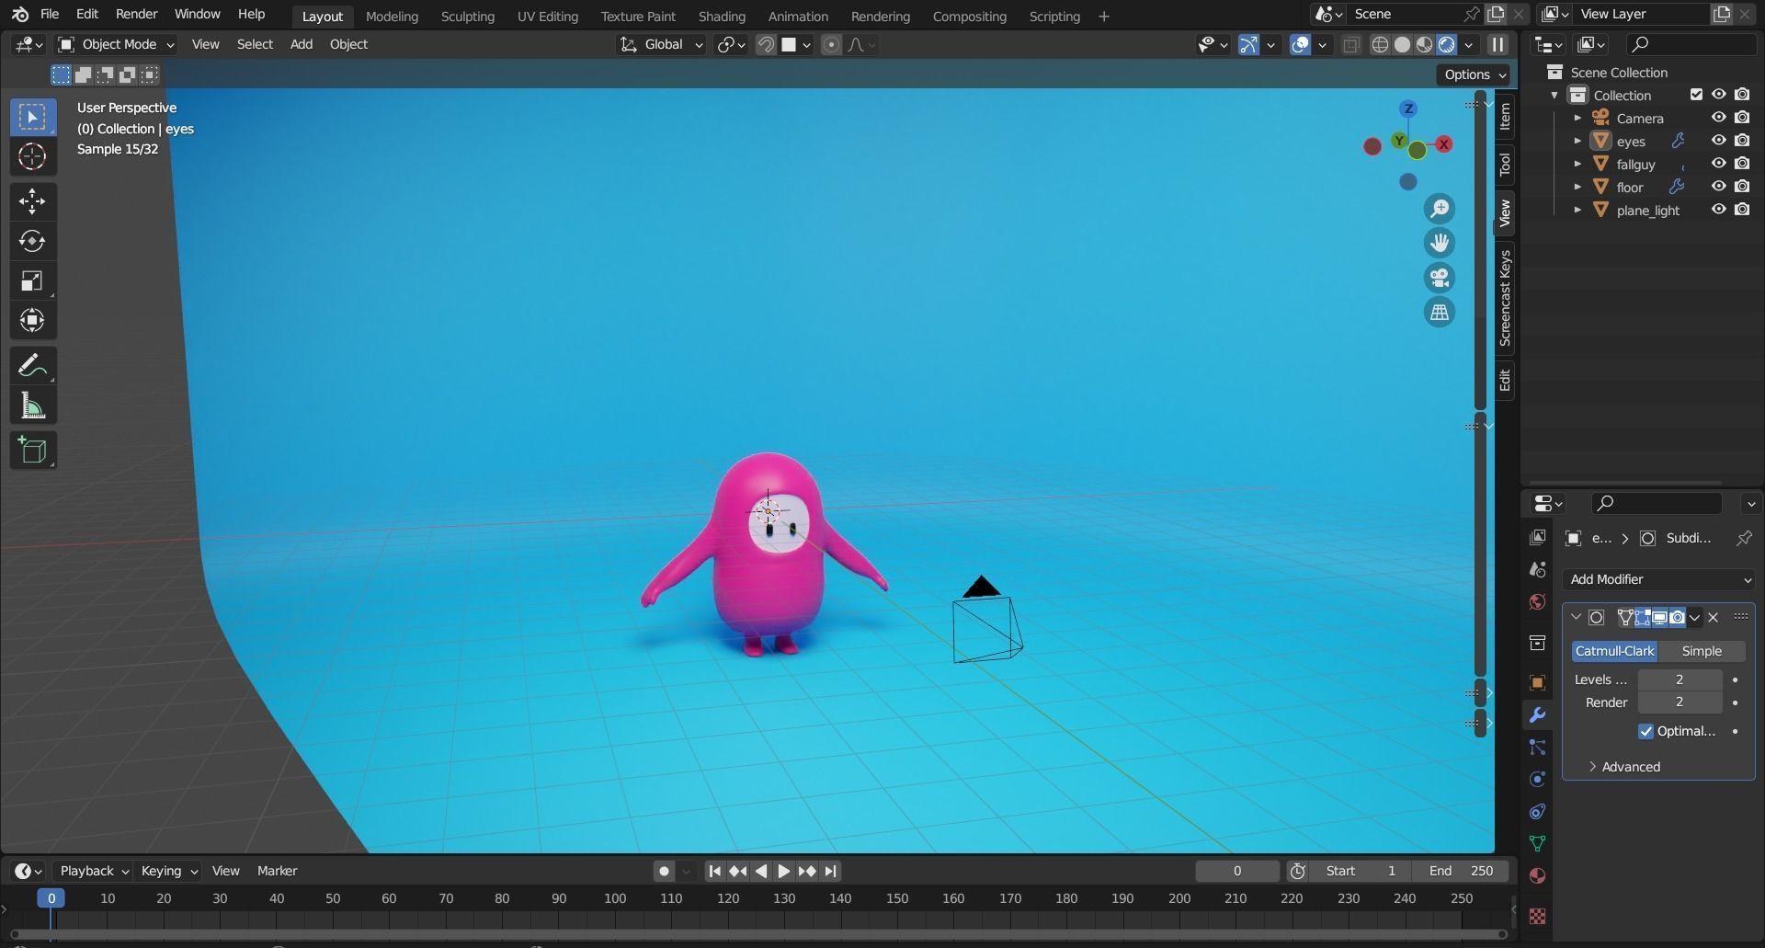Screen dimensions: 1765x948
Task: Hide the floor object in viewport
Action: 1718,187
